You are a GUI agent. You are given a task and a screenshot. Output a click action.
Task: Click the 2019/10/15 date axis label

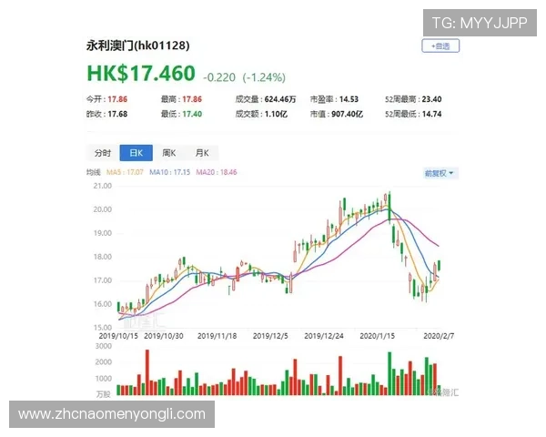coord(118,336)
